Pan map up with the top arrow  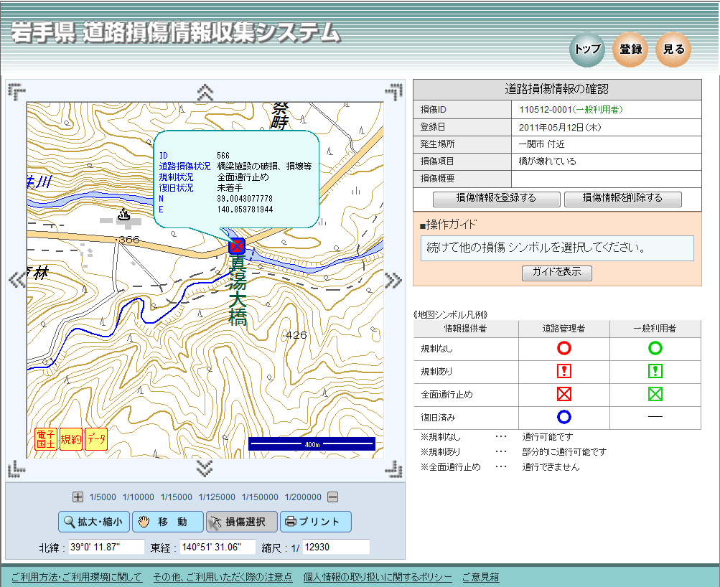tap(205, 93)
